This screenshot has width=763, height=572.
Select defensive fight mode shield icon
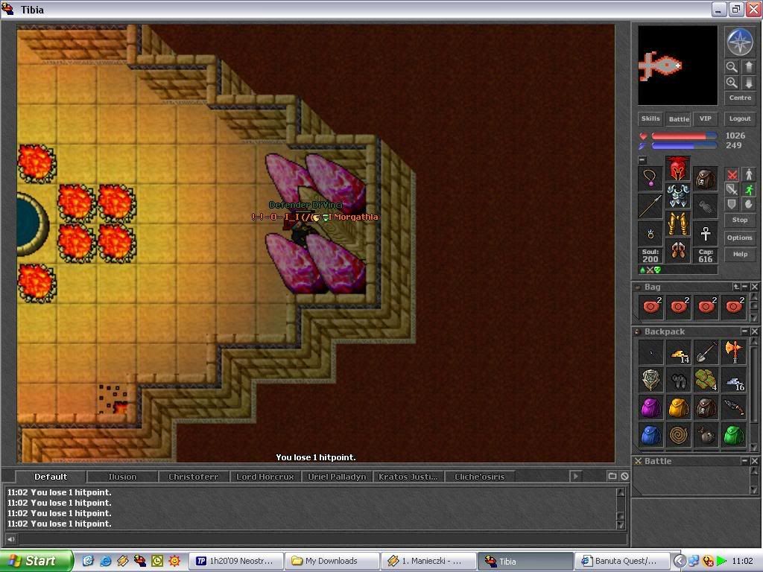click(732, 204)
